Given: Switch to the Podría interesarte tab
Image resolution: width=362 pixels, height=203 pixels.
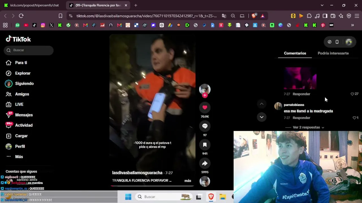Looking at the screenshot, I should [333, 53].
